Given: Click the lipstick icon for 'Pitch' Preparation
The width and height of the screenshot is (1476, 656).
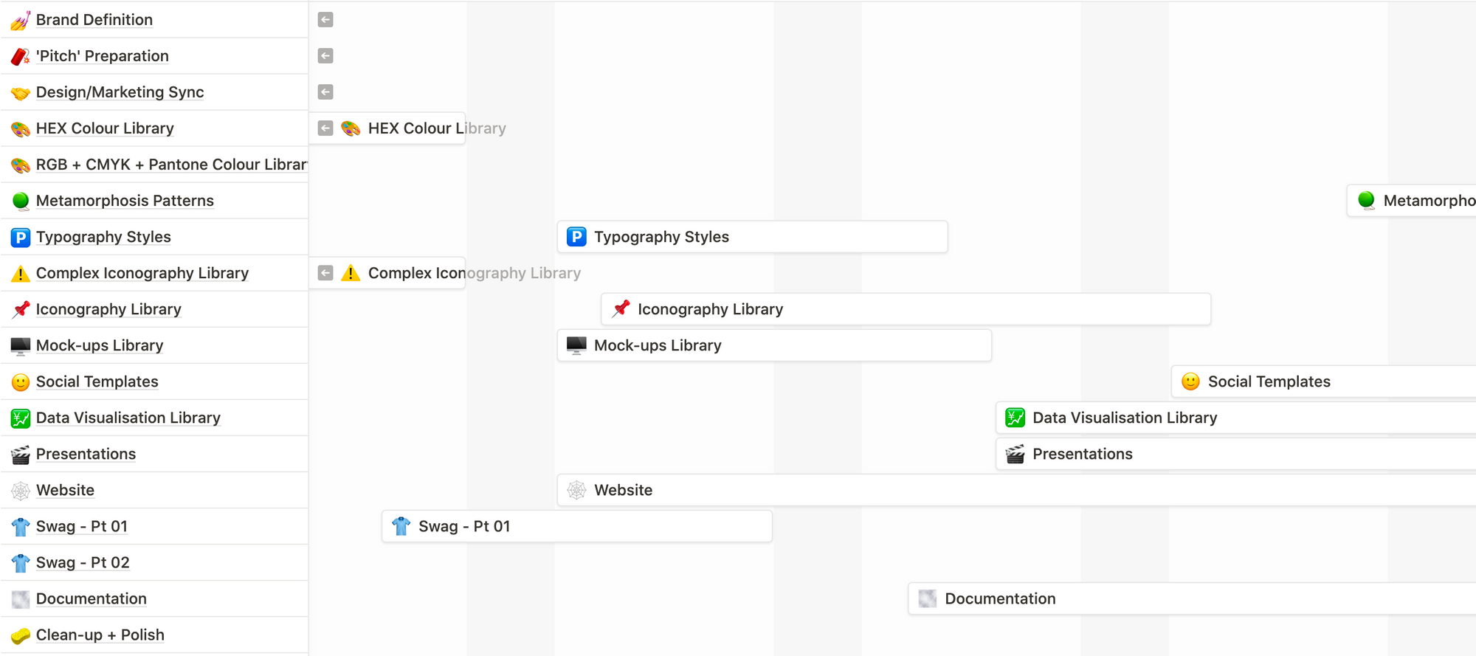Looking at the screenshot, I should click(21, 55).
